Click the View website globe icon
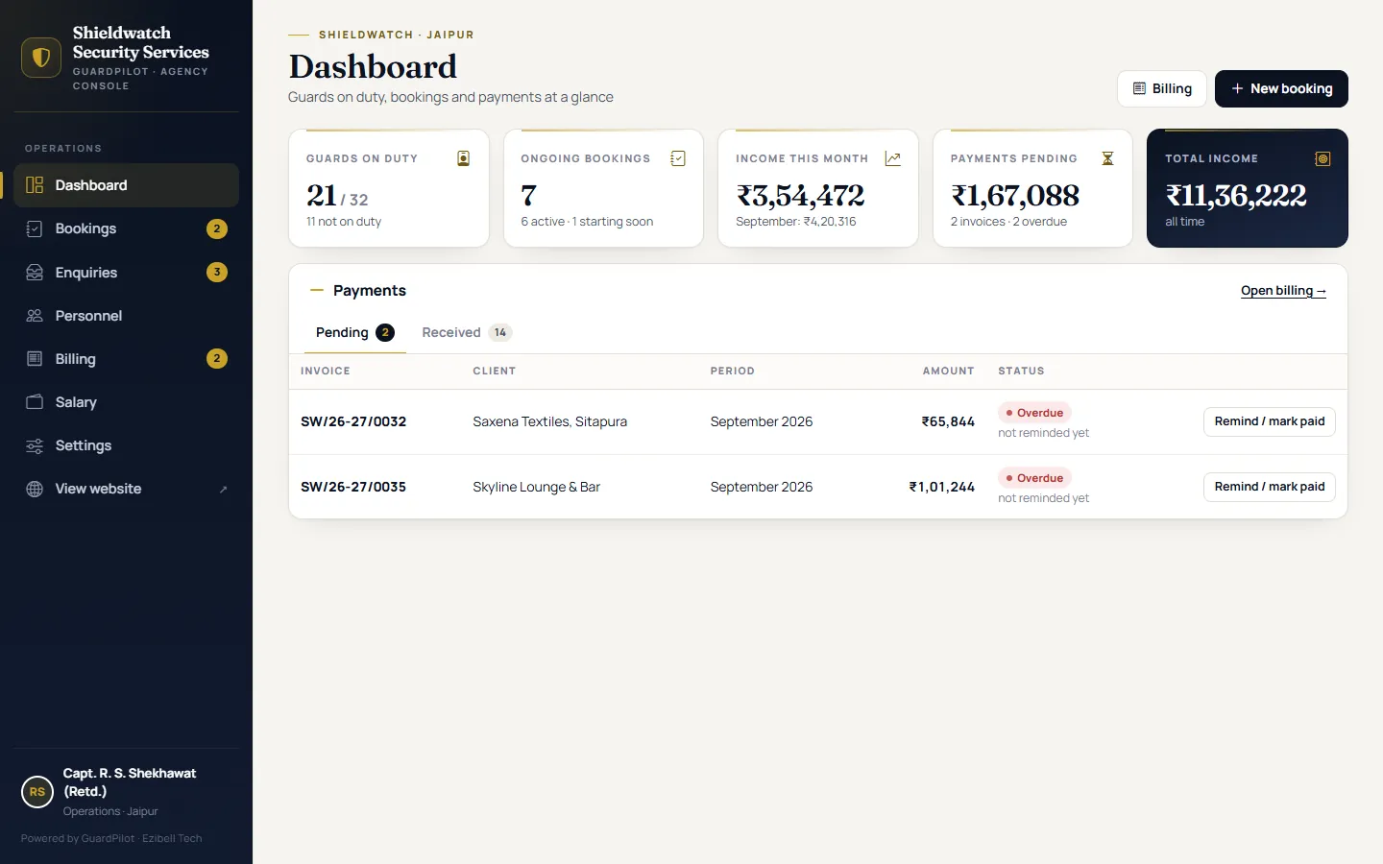Screen dimensions: 1383x864 (35, 489)
